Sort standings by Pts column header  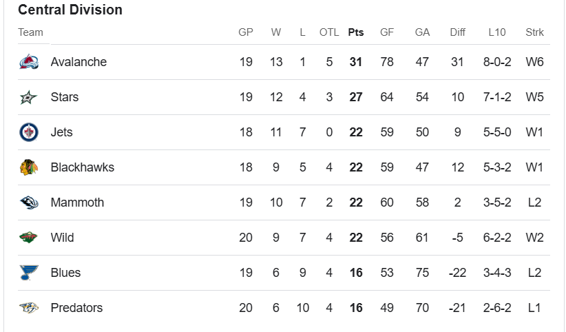click(356, 32)
